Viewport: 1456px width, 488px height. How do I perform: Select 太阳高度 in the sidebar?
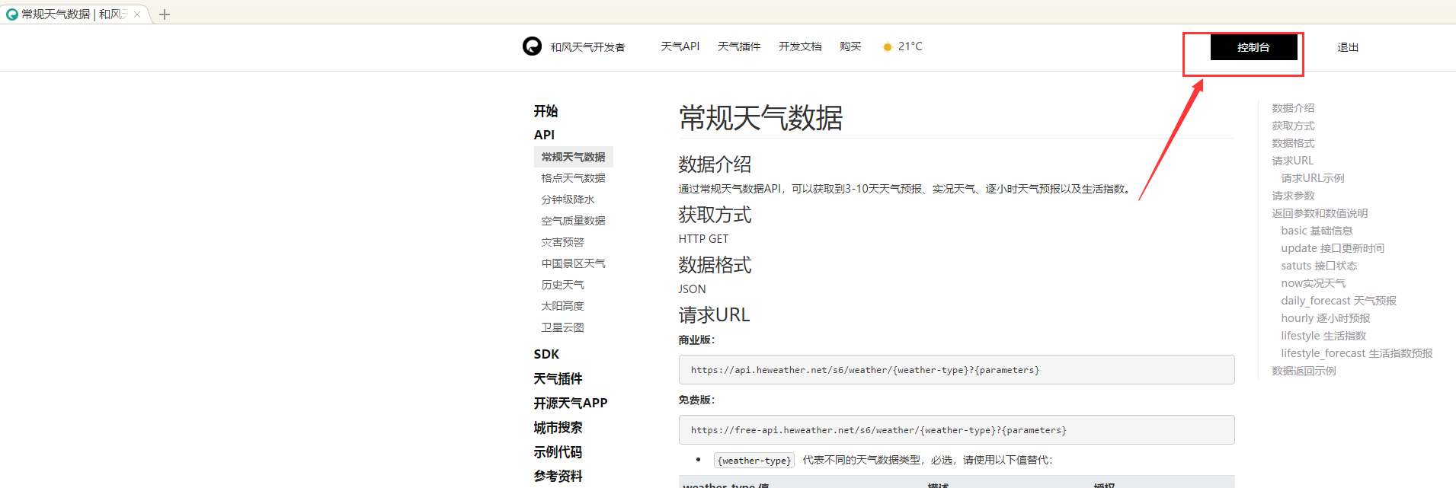(x=563, y=306)
